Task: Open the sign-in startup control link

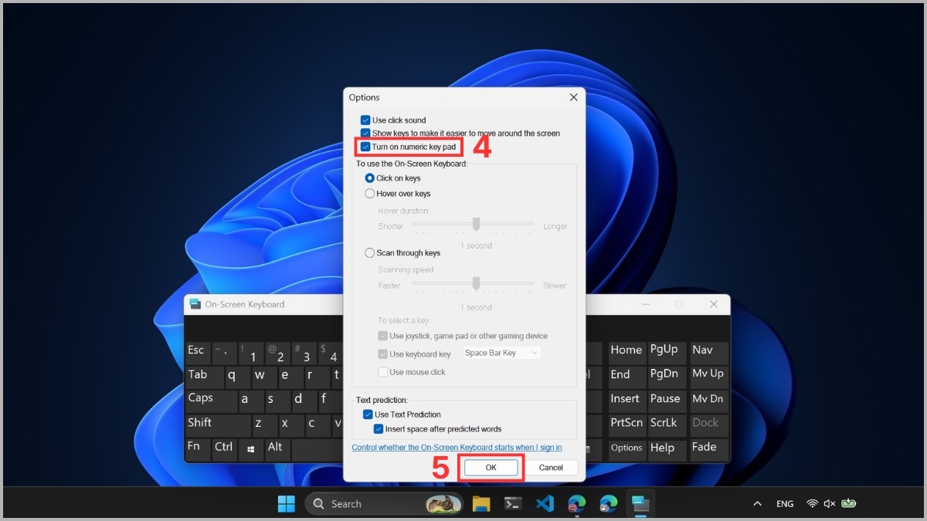Action: pyautogui.click(x=457, y=448)
